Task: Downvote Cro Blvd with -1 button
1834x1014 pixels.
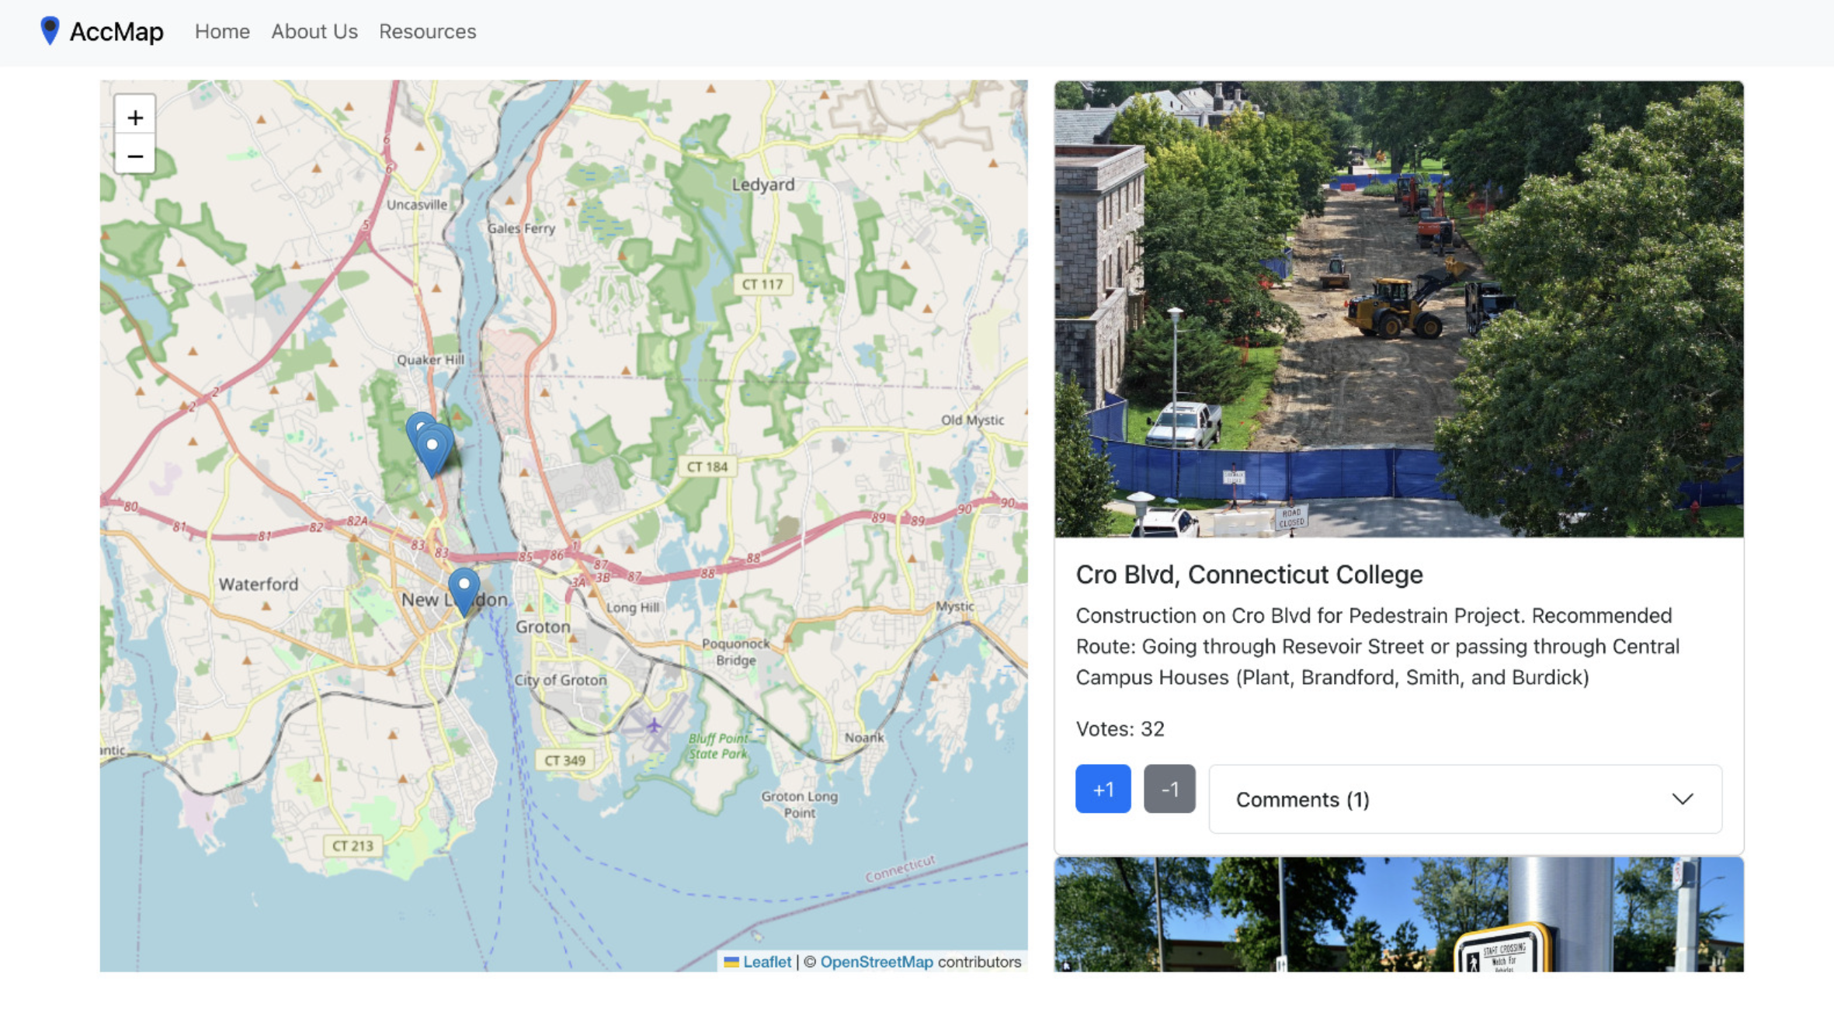Action: click(x=1169, y=789)
